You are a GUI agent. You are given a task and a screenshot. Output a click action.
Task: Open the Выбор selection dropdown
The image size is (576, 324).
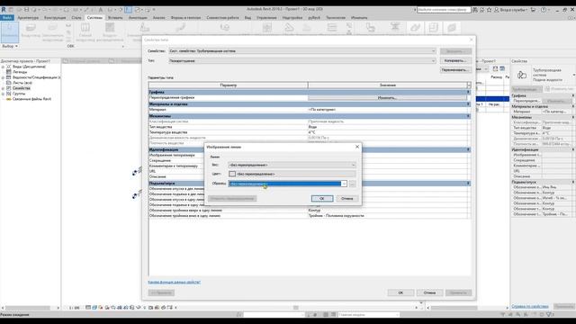click(10, 46)
